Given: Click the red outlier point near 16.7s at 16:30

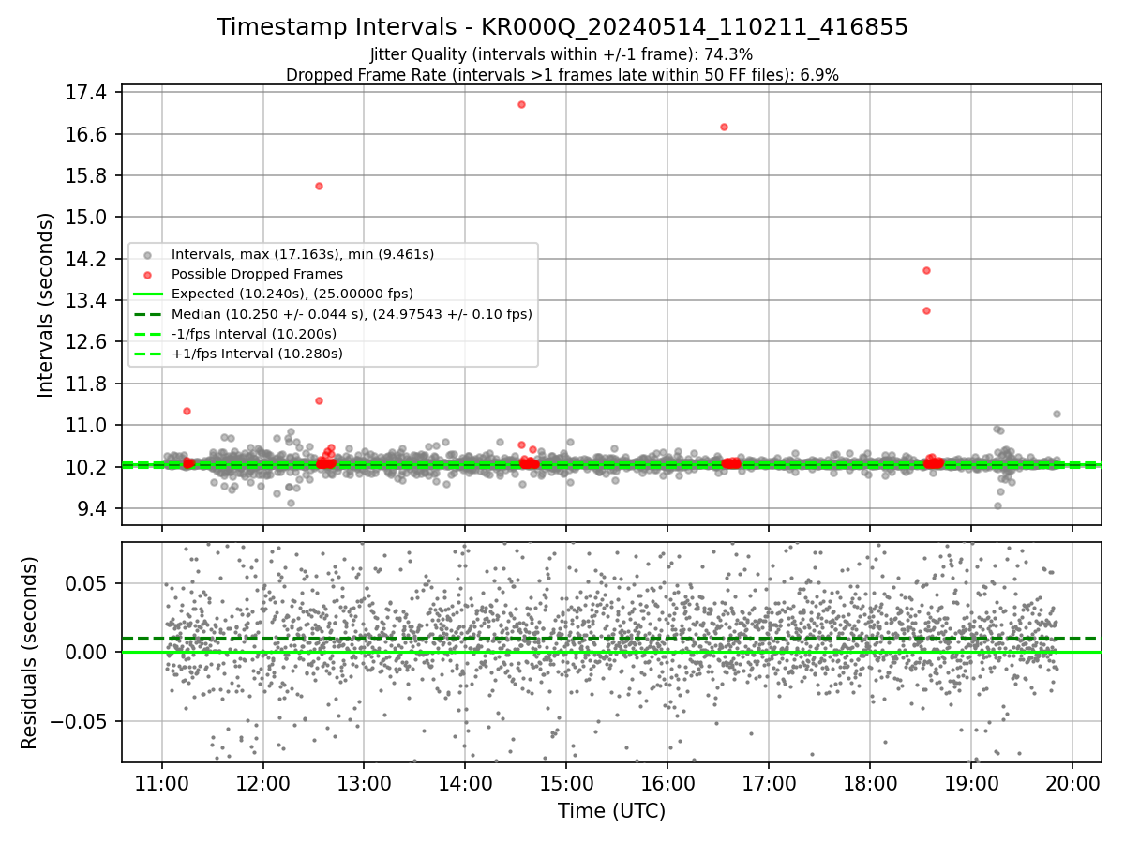Looking at the screenshot, I should tap(724, 127).
